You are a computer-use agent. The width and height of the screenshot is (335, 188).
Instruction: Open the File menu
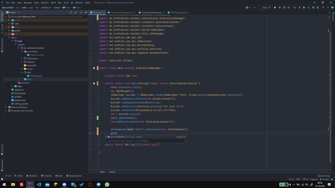[8, 3]
